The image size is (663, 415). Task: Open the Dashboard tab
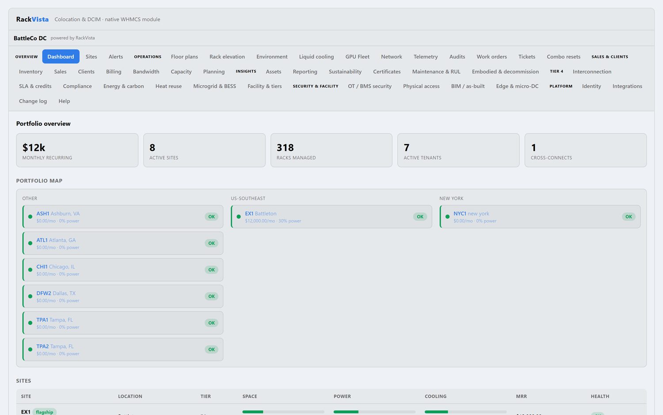[x=61, y=57]
